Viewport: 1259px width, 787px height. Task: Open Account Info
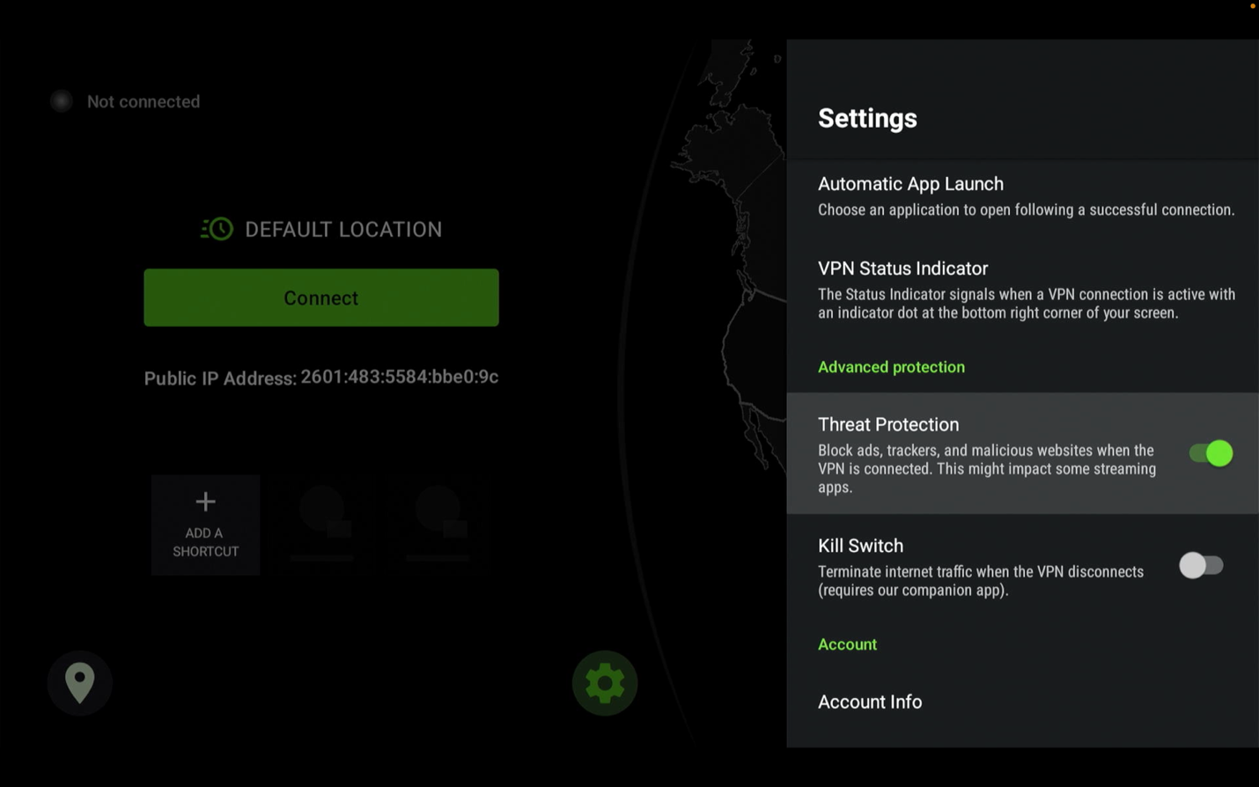point(870,702)
